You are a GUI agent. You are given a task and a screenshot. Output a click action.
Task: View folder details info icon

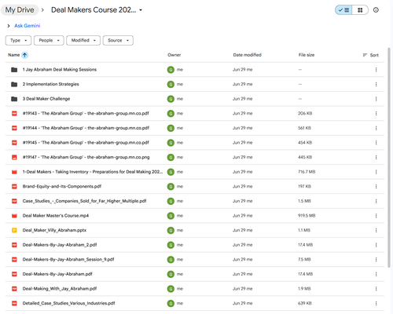(x=376, y=10)
